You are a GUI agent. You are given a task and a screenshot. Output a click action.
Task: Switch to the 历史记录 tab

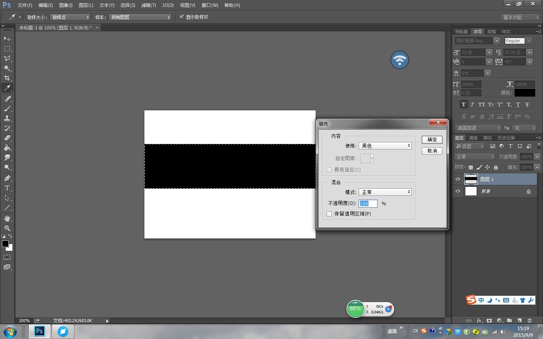pos(506,138)
